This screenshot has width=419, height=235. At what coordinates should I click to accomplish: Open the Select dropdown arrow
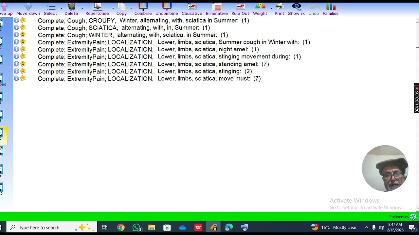(x=61, y=8)
